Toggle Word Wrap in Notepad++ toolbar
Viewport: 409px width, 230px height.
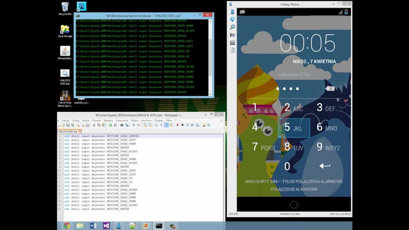point(157,125)
